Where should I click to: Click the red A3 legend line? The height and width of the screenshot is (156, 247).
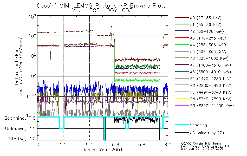(182, 38)
